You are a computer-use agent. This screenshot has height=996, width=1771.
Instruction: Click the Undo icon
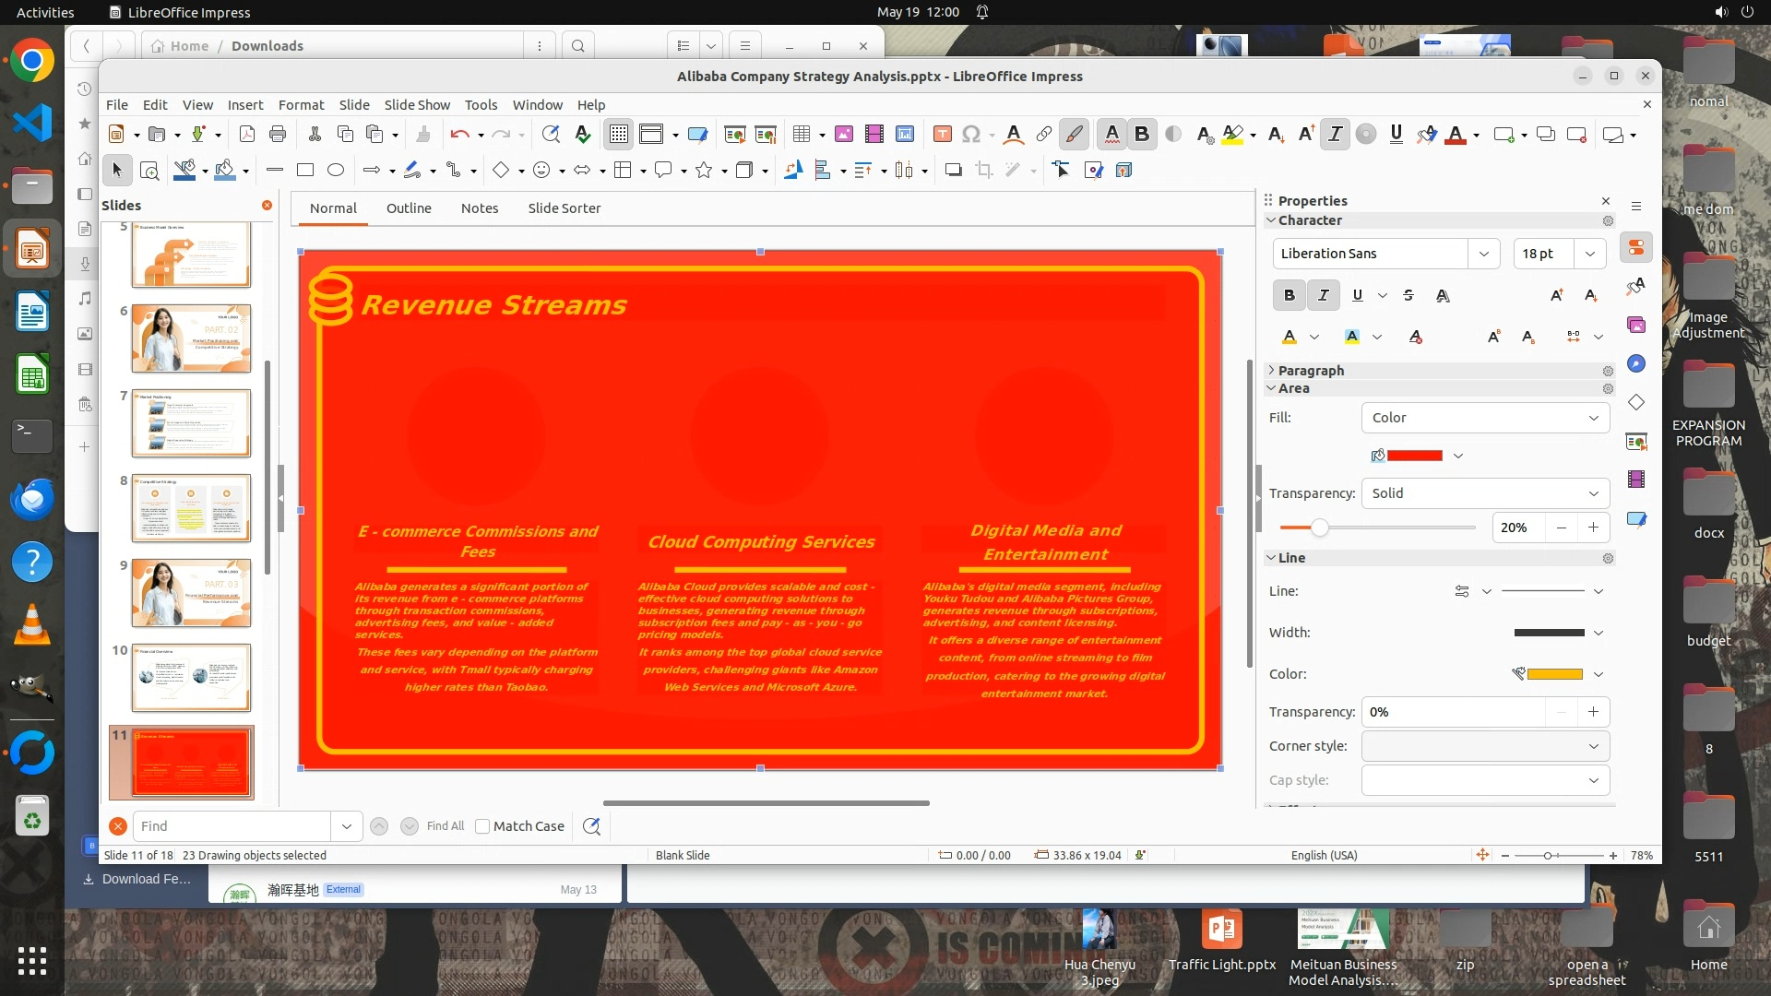(458, 135)
